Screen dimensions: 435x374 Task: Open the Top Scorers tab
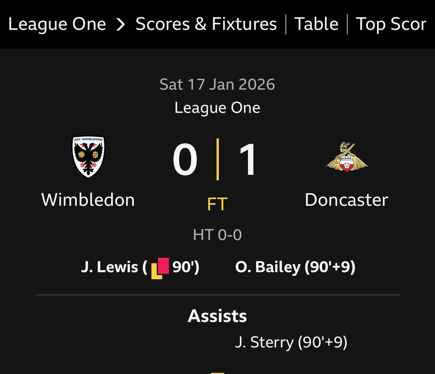click(x=391, y=24)
